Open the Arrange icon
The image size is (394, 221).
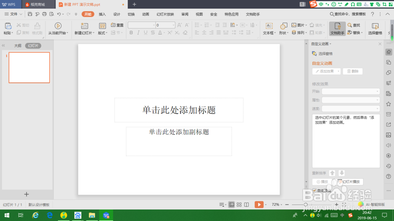tap(294, 33)
